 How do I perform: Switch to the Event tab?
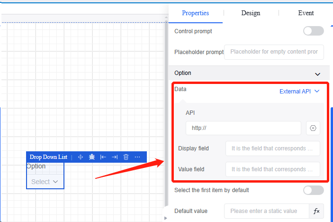[x=306, y=13]
